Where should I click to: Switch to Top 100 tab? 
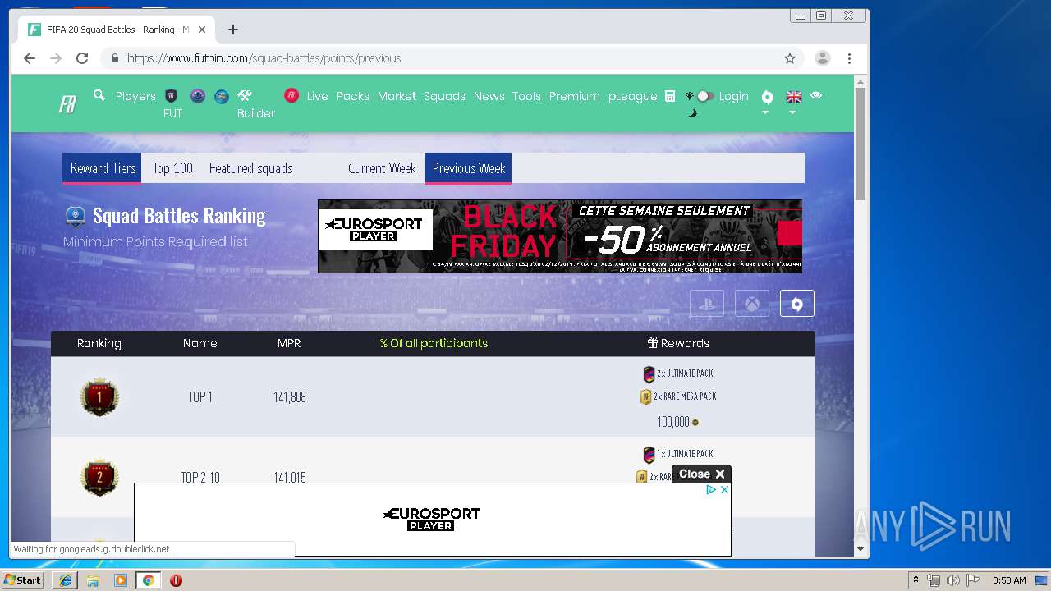click(x=172, y=168)
